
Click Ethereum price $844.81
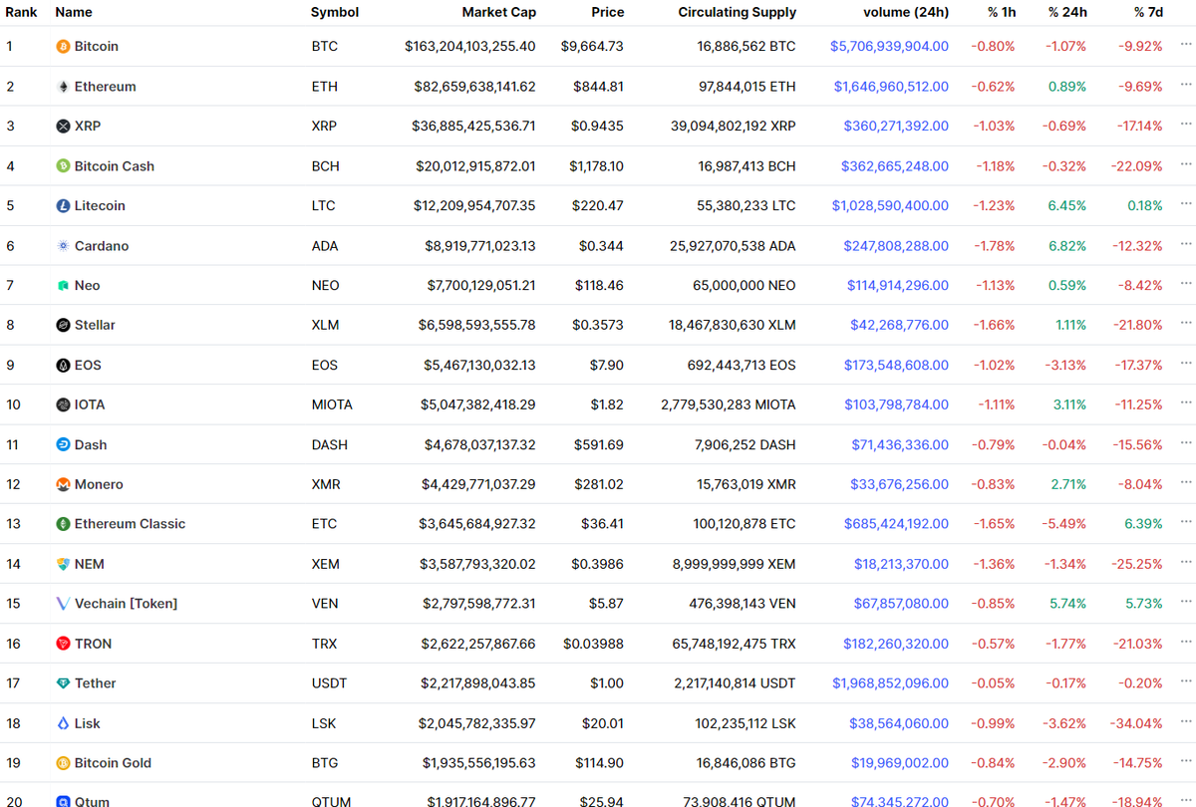(x=599, y=87)
